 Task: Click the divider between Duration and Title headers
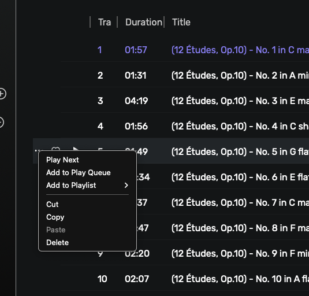click(164, 22)
